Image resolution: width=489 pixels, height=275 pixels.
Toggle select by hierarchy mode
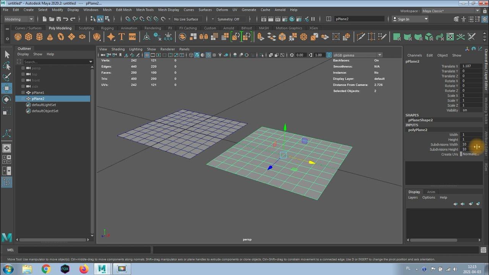coord(93,19)
